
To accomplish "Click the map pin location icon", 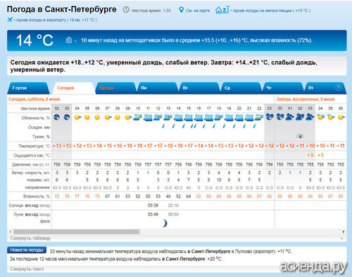I will (181, 10).
